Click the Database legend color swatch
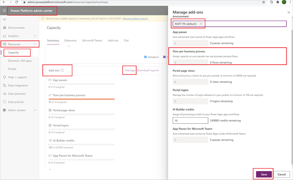The height and width of the screenshot is (180, 293). [x=146, y=57]
